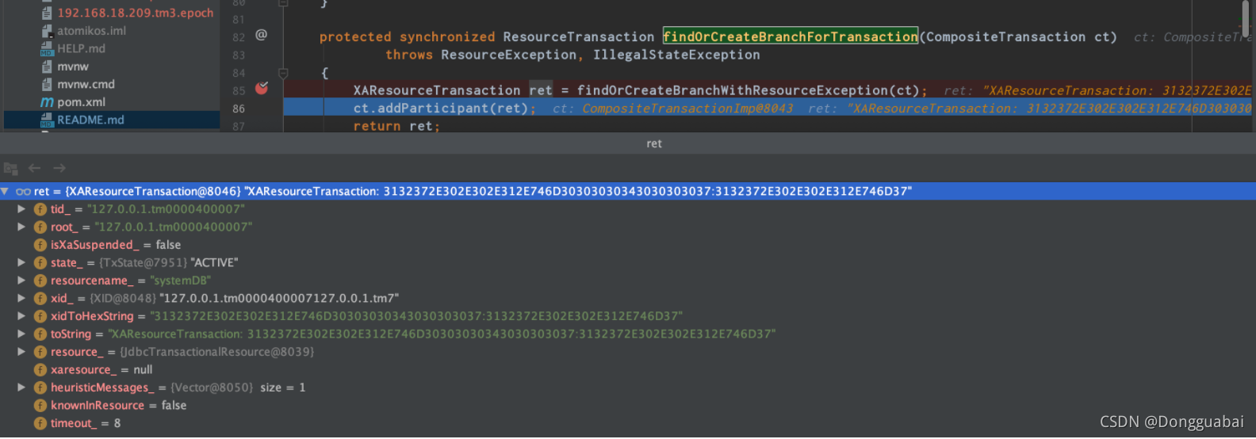Click inline hint CompositeTransactionImp@8043
The height and width of the screenshot is (439, 1256).
pos(687,109)
